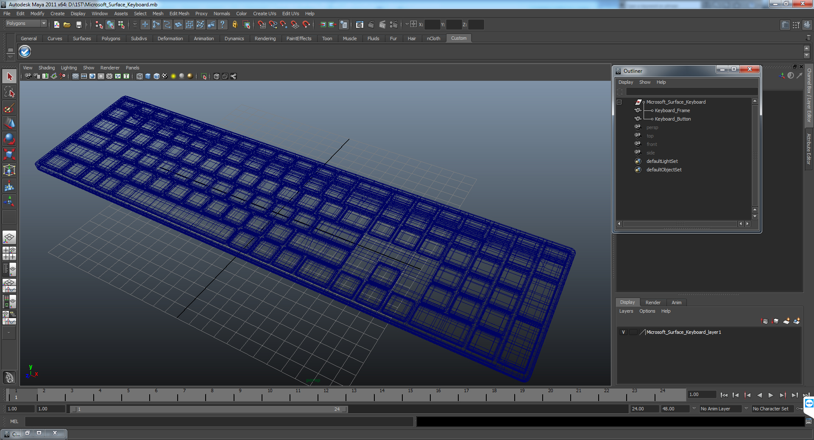Create a new empty layer icon
Viewport: 814px width, 440px height.
click(x=786, y=321)
